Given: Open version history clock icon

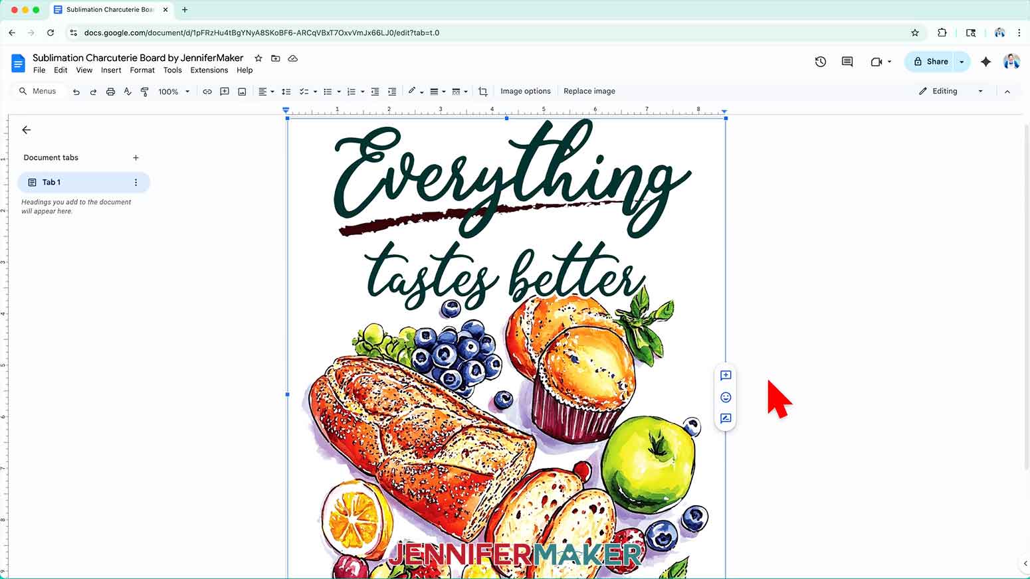Looking at the screenshot, I should pyautogui.click(x=821, y=62).
